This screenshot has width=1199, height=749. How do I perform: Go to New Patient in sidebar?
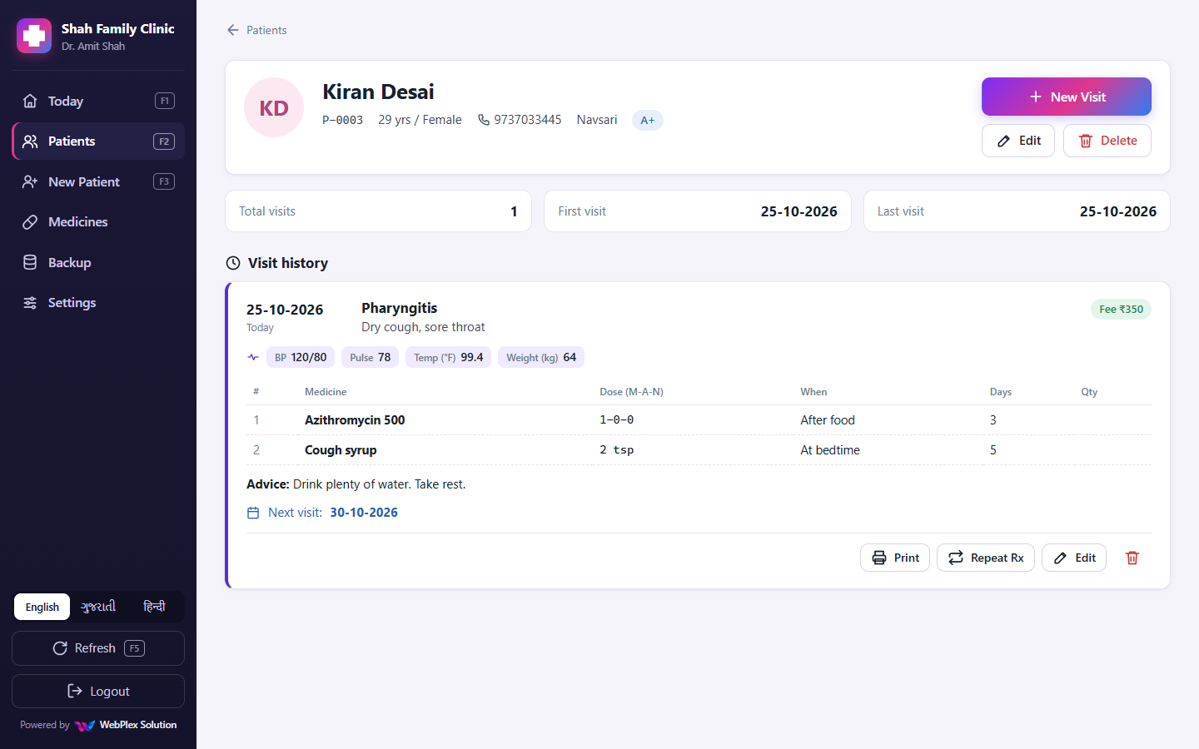pyautogui.click(x=98, y=181)
